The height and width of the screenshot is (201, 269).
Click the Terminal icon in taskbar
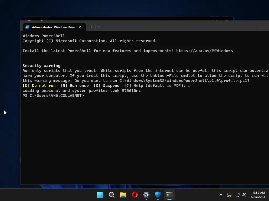pos(169,195)
